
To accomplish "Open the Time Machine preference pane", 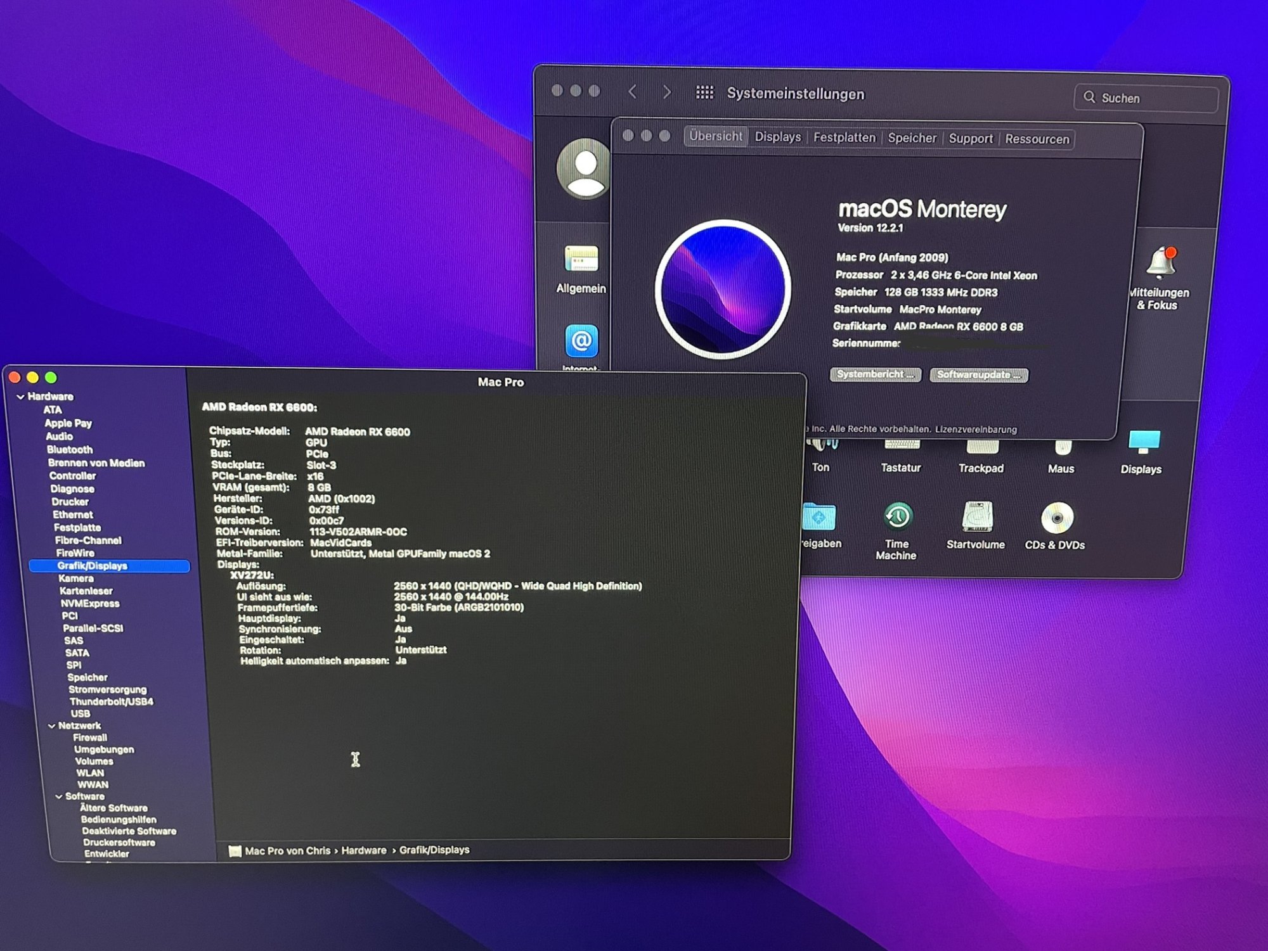I will click(897, 518).
